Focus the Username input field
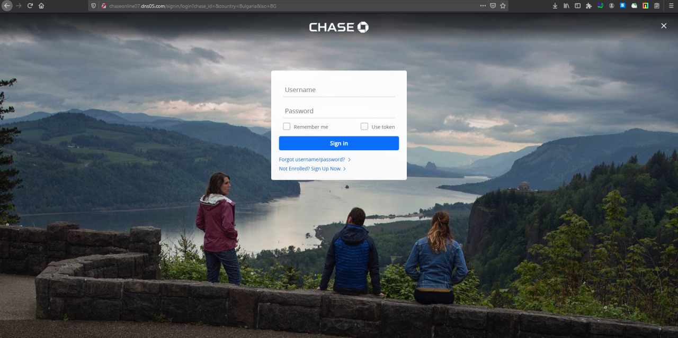Screen dimensions: 678x338 pos(339,90)
